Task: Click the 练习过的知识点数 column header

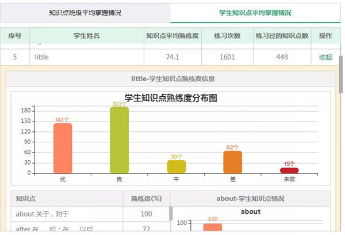Action: point(282,36)
